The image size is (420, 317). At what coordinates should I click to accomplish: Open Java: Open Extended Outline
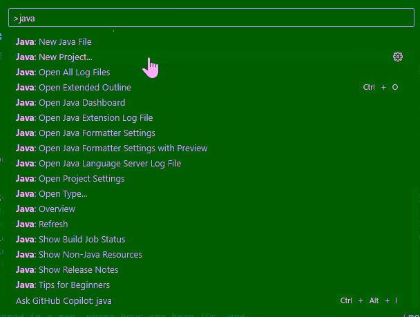click(73, 88)
